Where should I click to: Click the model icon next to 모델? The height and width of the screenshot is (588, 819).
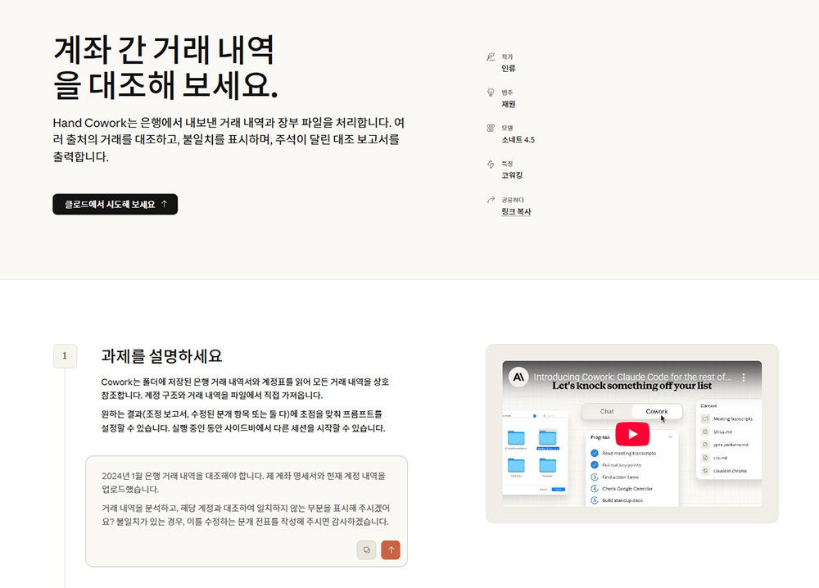[x=490, y=125]
